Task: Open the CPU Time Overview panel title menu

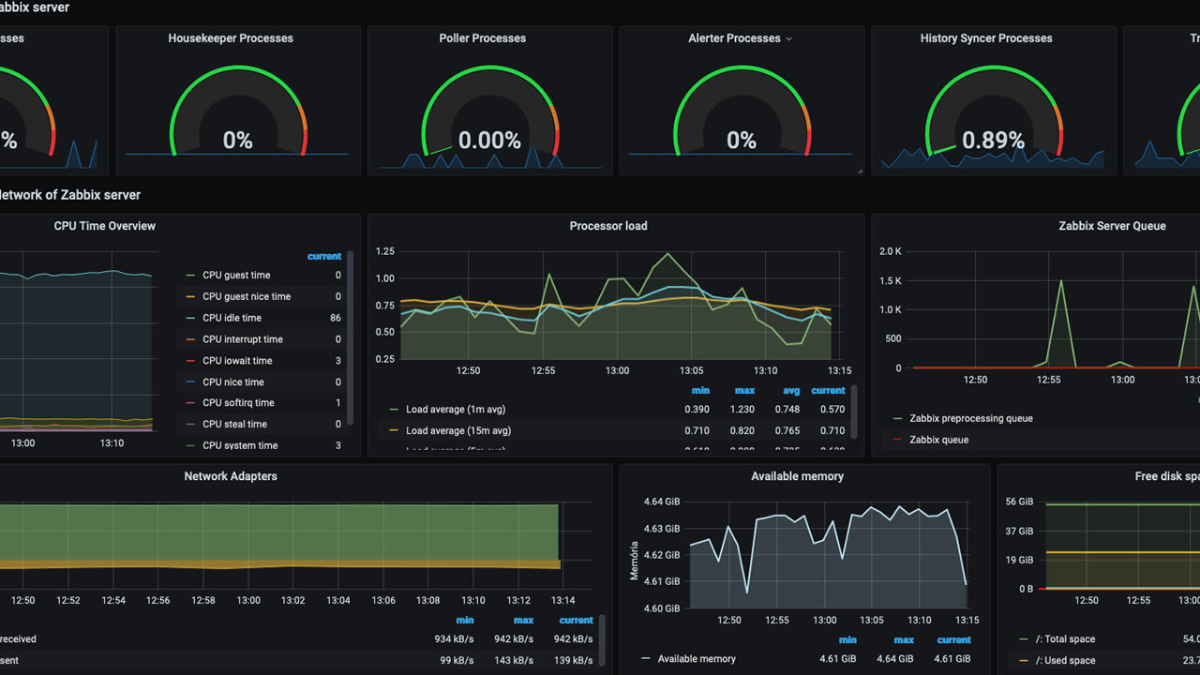Action: click(104, 226)
